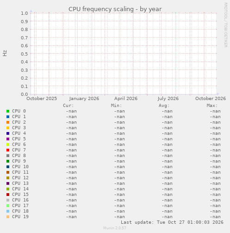The image size is (230, 233).
Task: Click the 'October 2026' axis label
Action: tap(211, 99)
